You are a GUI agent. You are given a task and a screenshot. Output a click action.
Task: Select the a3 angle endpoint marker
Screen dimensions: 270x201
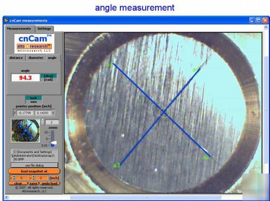coord(117,165)
